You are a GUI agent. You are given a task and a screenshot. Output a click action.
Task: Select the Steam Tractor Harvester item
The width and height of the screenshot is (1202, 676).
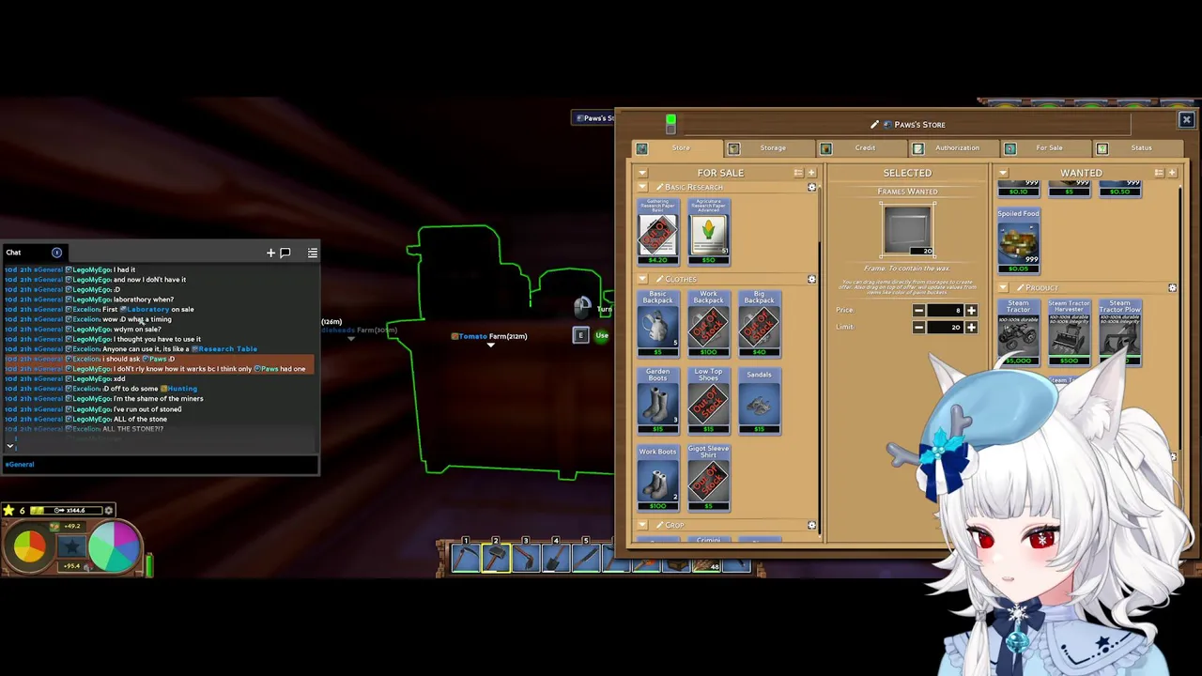pos(1069,332)
